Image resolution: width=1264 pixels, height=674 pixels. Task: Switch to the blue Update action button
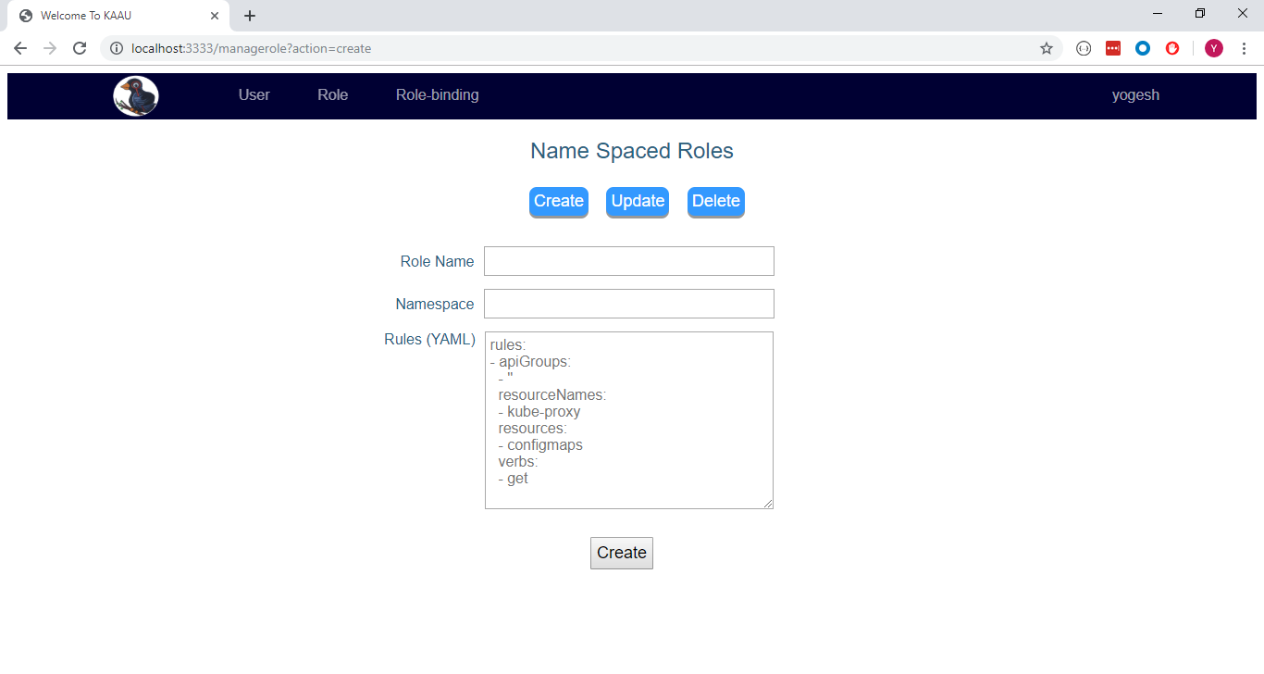tap(638, 202)
